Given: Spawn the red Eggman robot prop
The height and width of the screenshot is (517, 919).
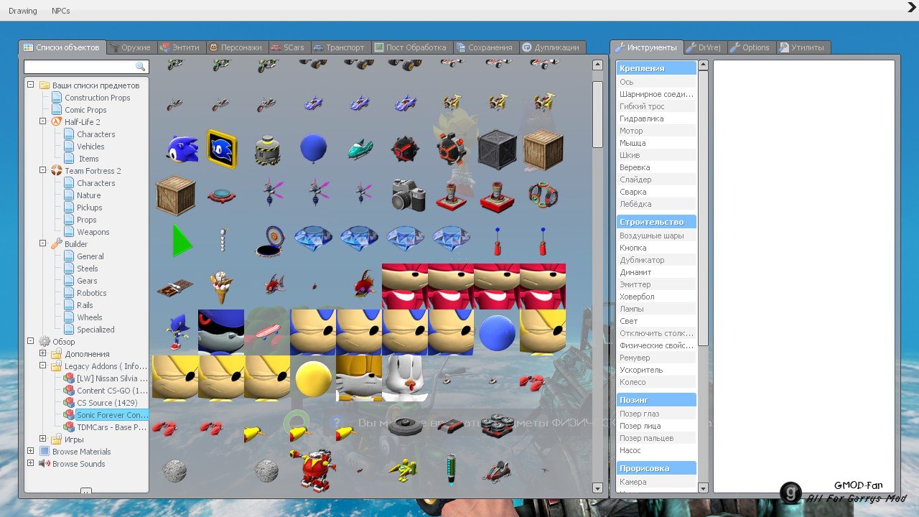Looking at the screenshot, I should (313, 470).
